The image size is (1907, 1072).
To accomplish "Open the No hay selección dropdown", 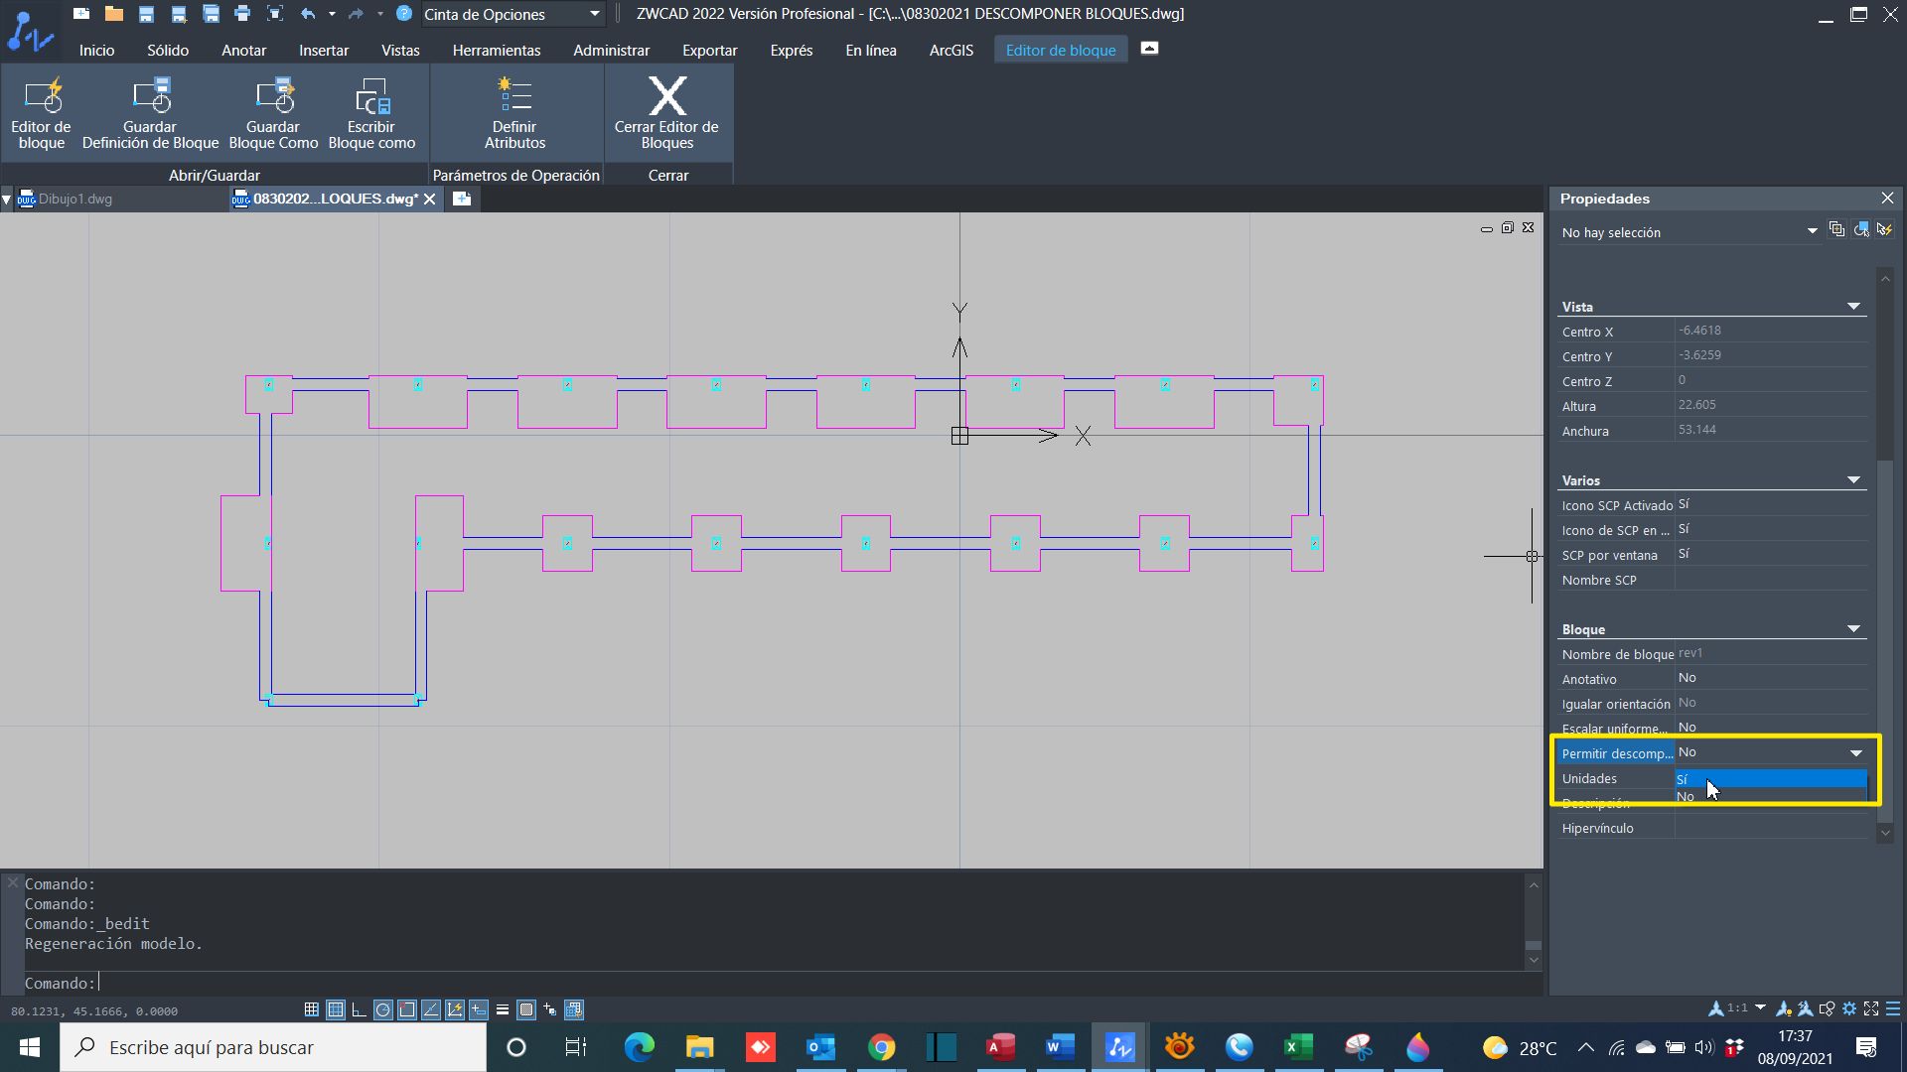I will click(x=1812, y=232).
